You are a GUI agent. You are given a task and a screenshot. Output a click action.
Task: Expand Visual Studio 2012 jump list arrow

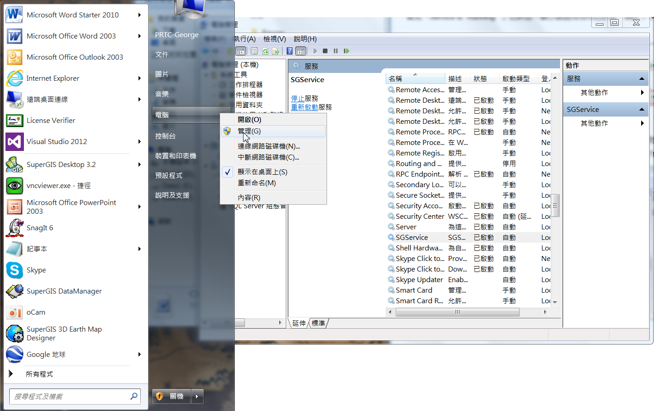pyautogui.click(x=139, y=141)
